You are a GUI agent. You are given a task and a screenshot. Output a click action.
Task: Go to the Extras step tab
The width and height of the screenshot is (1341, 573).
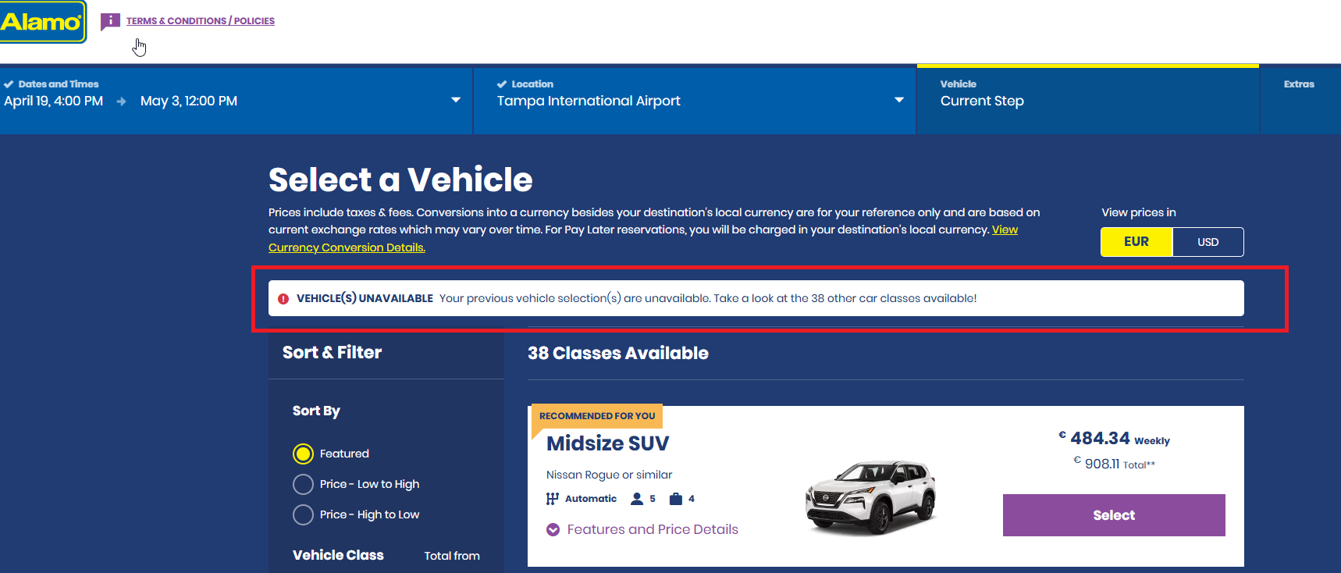point(1299,84)
